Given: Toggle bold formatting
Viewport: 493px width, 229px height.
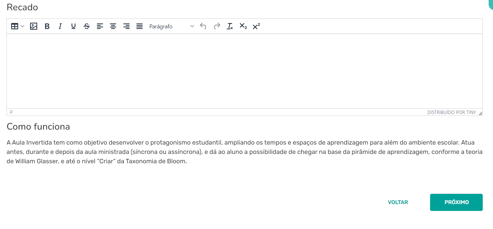Looking at the screenshot, I should pyautogui.click(x=47, y=26).
